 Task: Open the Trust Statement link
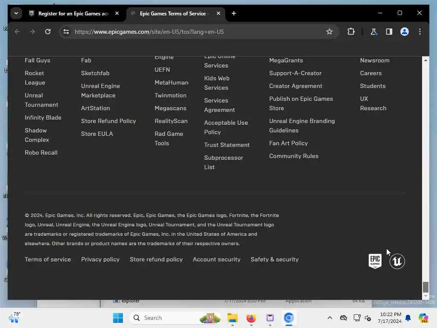227,145
